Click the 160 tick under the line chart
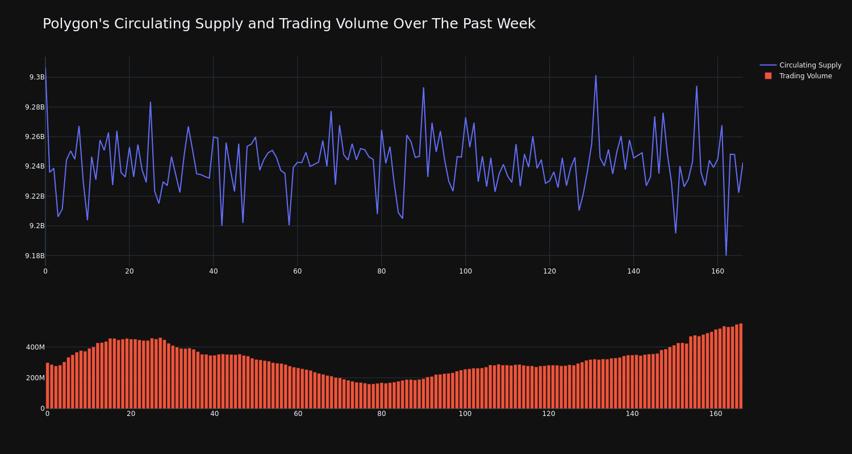Viewport: 852px width, 454px height. pyautogui.click(x=717, y=271)
